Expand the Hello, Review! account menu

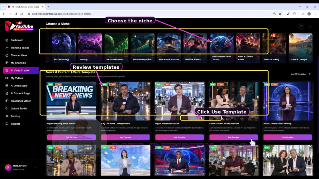point(36,168)
